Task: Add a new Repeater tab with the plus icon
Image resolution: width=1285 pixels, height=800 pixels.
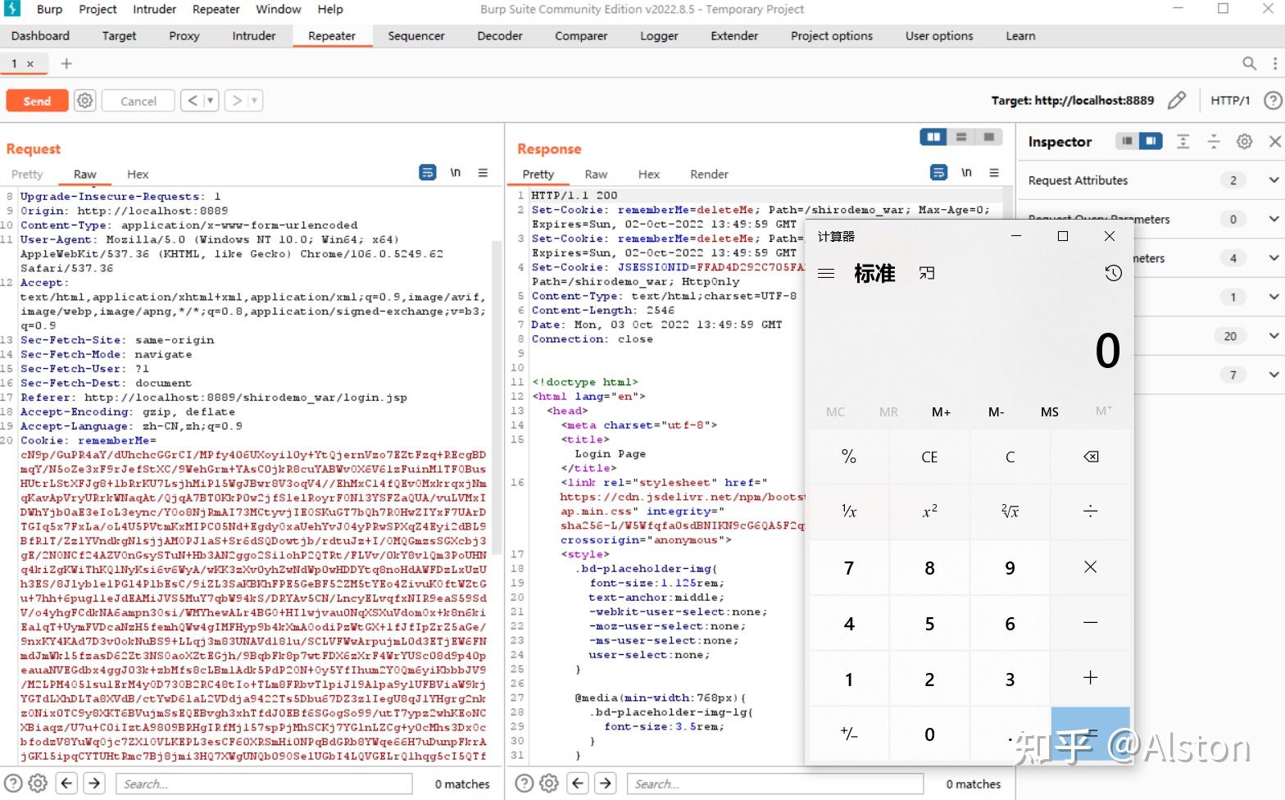Action: (x=66, y=63)
